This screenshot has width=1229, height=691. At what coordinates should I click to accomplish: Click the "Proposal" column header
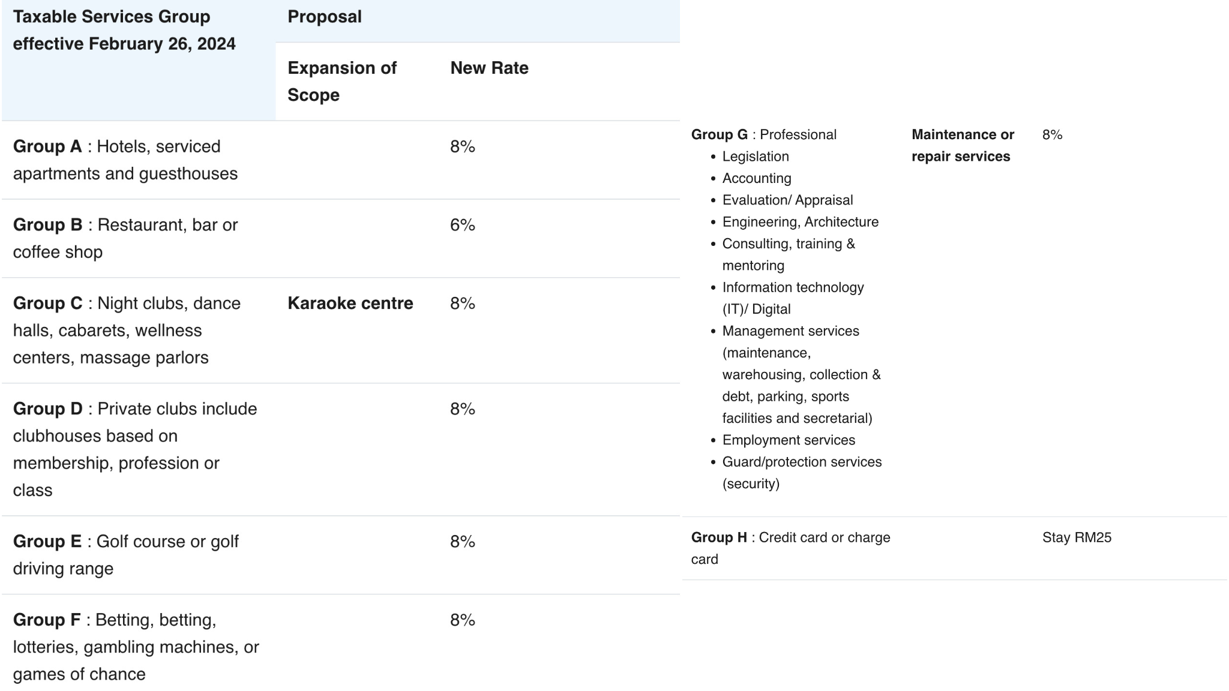pyautogui.click(x=325, y=17)
